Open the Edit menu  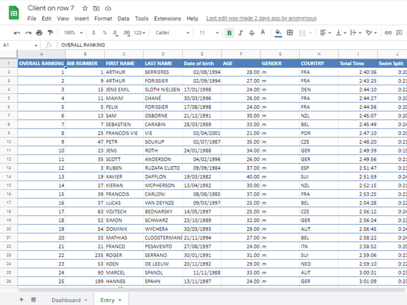pos(46,18)
